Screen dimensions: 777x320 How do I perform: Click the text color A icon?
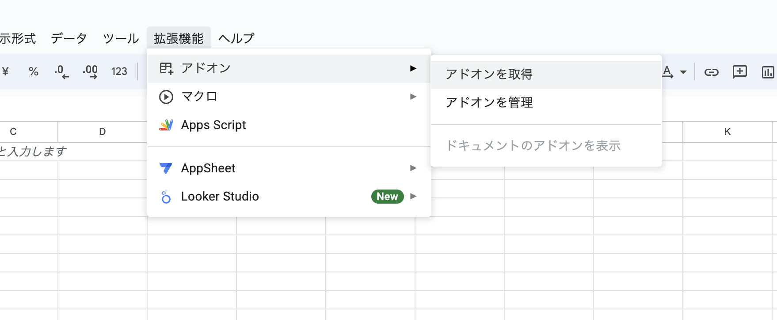[x=667, y=72]
